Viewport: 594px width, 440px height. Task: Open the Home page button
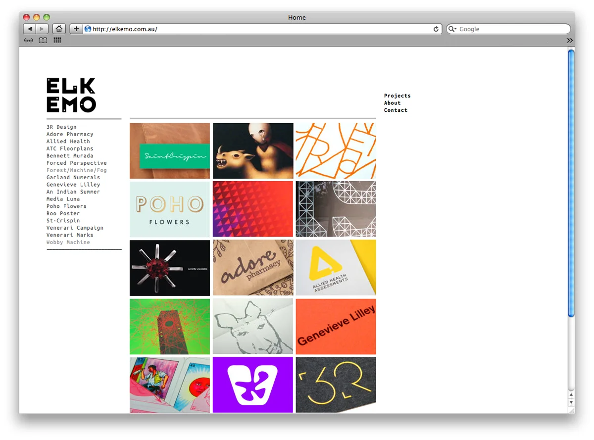pyautogui.click(x=59, y=29)
